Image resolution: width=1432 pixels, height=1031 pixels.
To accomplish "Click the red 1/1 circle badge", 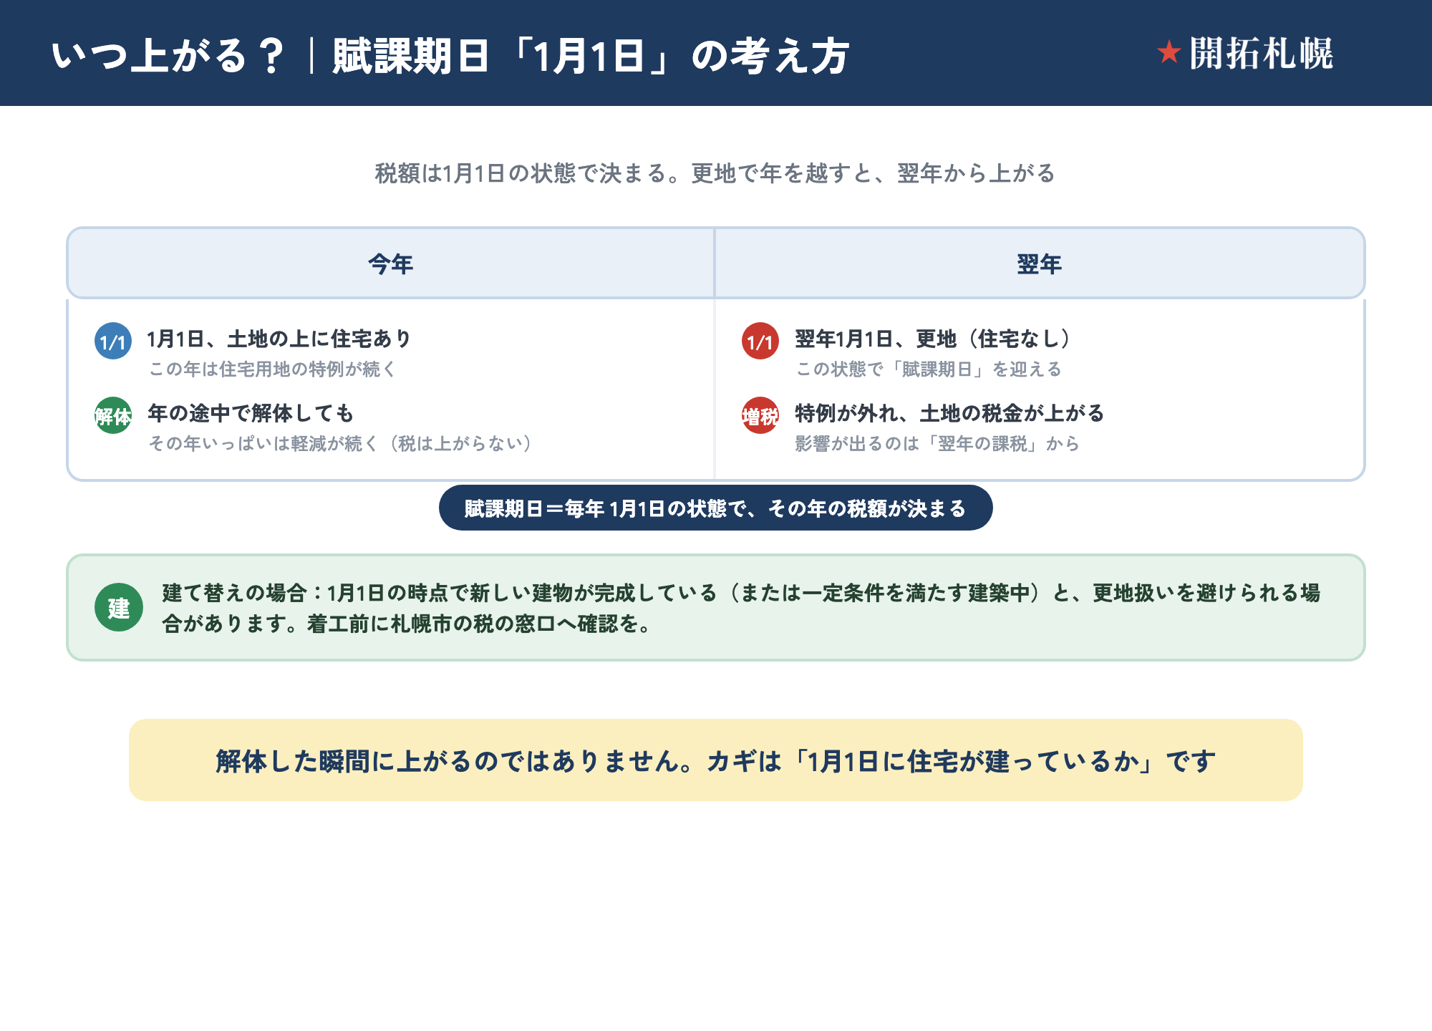I will pyautogui.click(x=760, y=341).
